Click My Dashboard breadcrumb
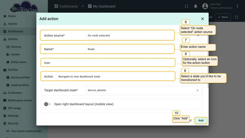 point(102,6)
